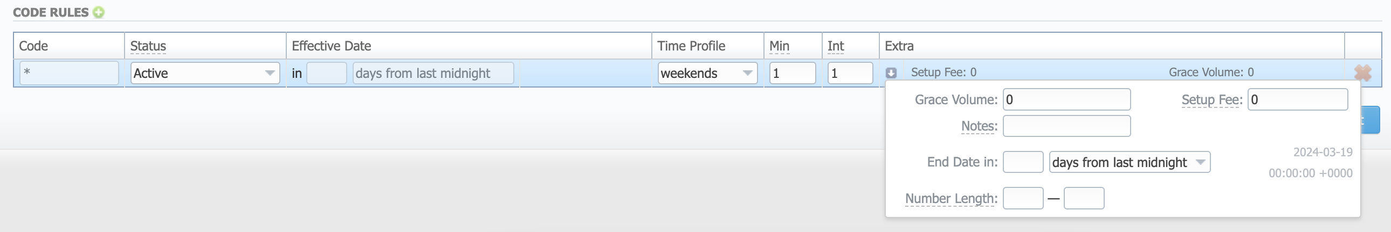Expand the weekends Time Profile dropdown

click(707, 73)
